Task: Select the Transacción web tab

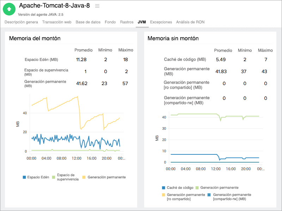Action: [x=57, y=22]
